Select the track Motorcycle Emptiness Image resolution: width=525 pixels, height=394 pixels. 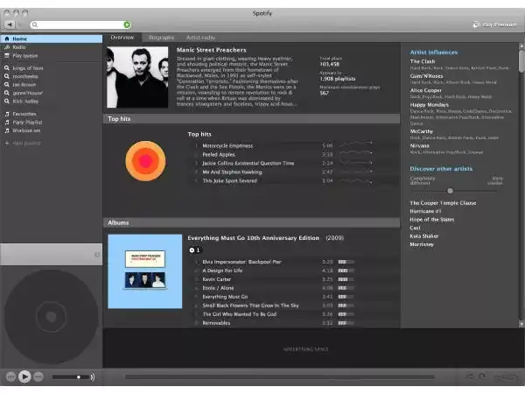click(x=227, y=145)
